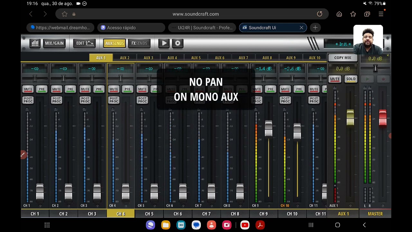Switch to Acesso rápido browser tab
The image size is (412, 232).
click(131, 28)
